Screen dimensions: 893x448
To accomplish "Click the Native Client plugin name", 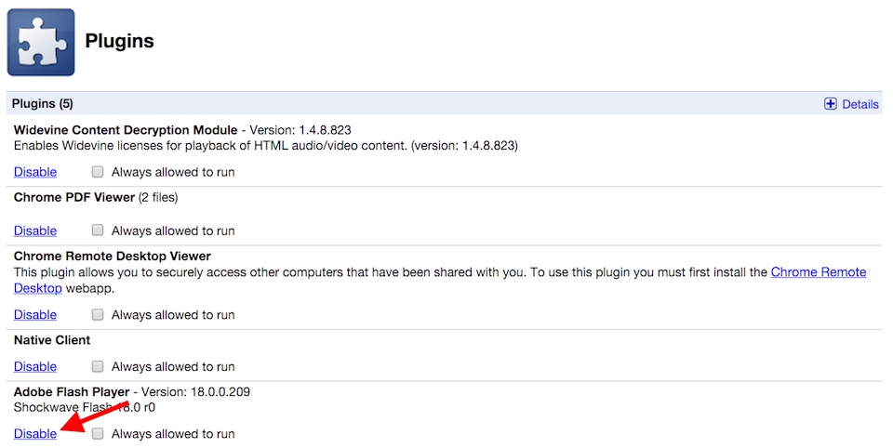I will click(52, 340).
